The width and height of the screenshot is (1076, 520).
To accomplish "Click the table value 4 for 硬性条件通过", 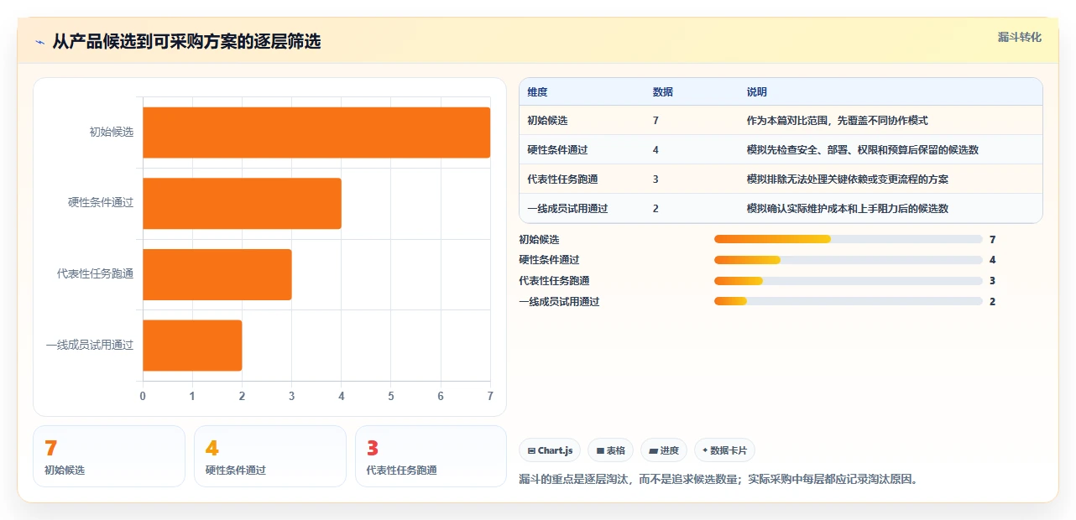I will point(656,150).
